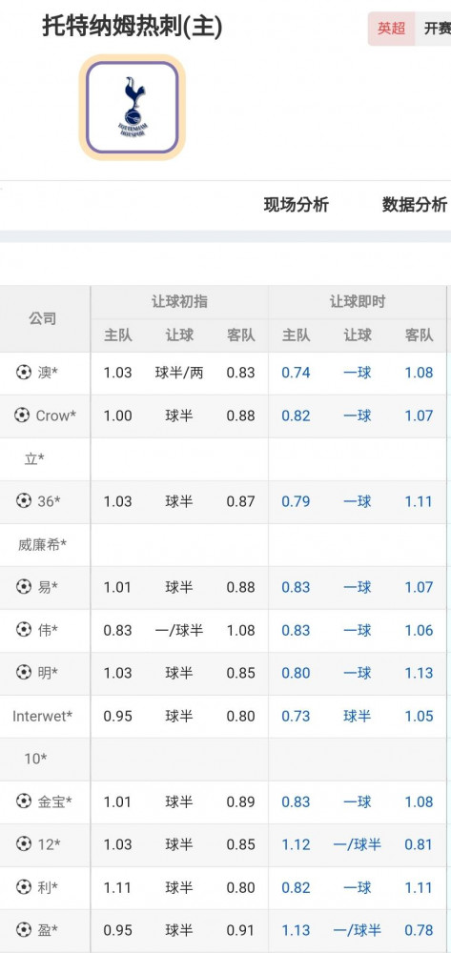Click soccer ball icon beside 澳*

click(x=24, y=372)
